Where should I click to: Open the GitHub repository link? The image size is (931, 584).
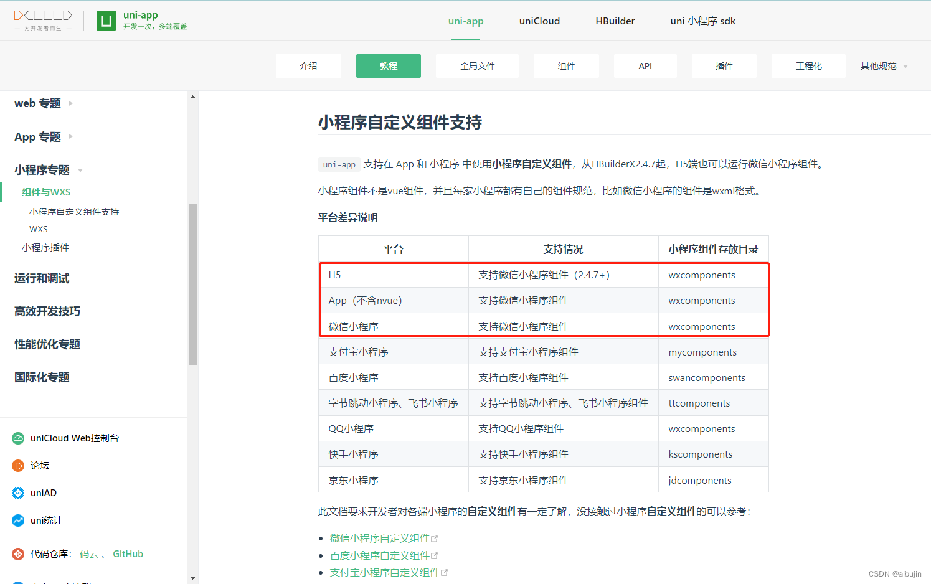(128, 554)
